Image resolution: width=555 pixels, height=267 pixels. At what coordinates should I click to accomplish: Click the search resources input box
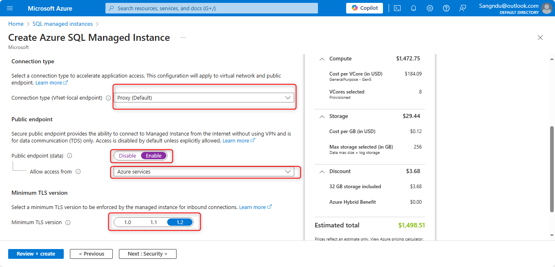pos(212,8)
